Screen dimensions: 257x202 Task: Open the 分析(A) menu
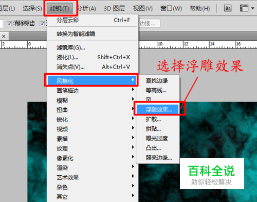coord(86,8)
